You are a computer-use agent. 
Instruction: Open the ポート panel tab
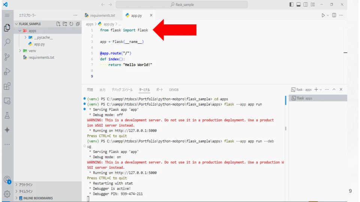[x=160, y=90]
